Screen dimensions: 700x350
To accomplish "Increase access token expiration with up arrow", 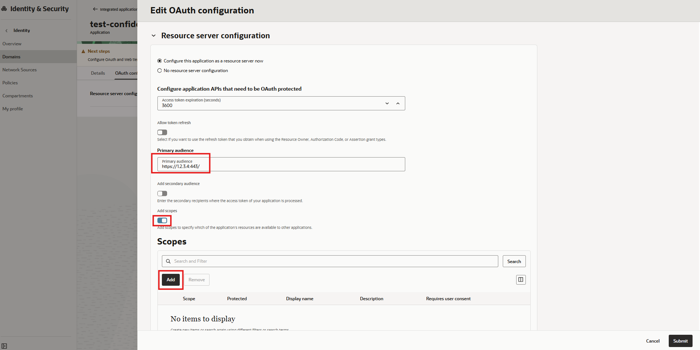I will click(x=398, y=103).
